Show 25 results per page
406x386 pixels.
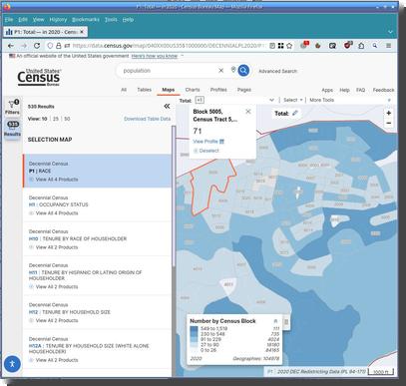pos(56,119)
